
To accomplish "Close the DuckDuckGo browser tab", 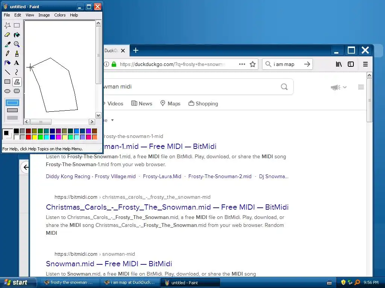I will coord(123,51).
